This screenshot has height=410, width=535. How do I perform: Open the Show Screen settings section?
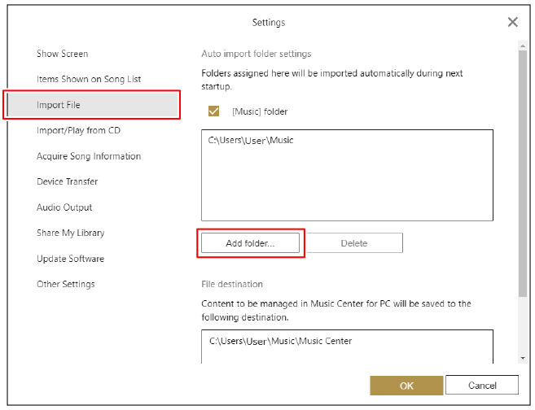click(x=62, y=54)
